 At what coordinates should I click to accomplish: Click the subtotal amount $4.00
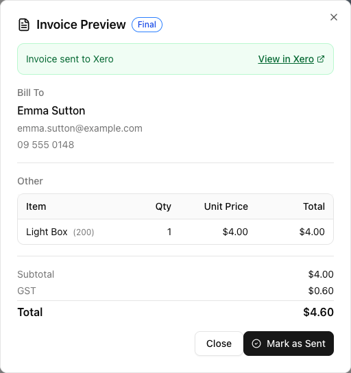(321, 274)
